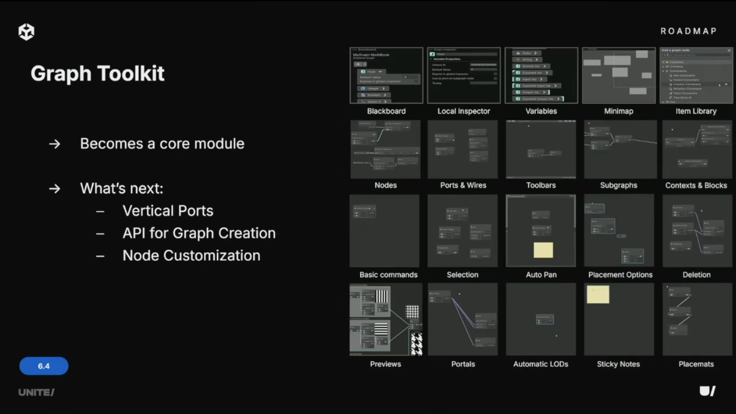View the Selection thumbnail
Image resolution: width=736 pixels, height=414 pixels.
(463, 231)
